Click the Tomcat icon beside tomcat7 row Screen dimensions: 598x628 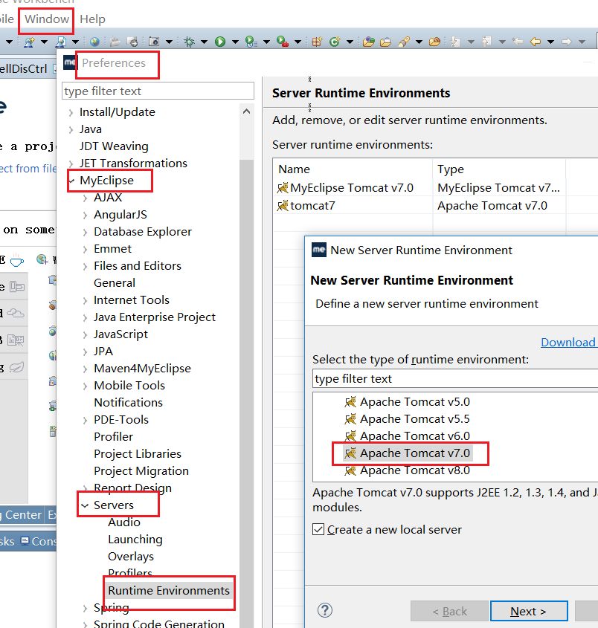tap(283, 205)
